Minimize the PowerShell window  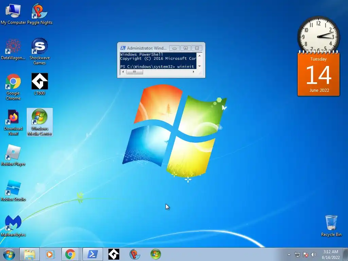[174, 48]
